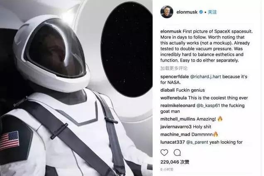Open realmikeleonard commenter profile
Viewport: 264px width, 176px height.
click(178, 106)
